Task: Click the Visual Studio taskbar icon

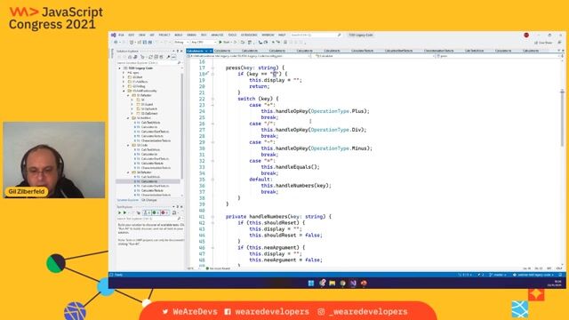Action: pyautogui.click(x=353, y=284)
